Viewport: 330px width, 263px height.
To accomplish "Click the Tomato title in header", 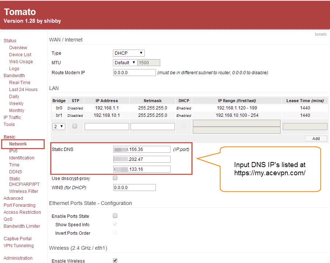I will [20, 12].
